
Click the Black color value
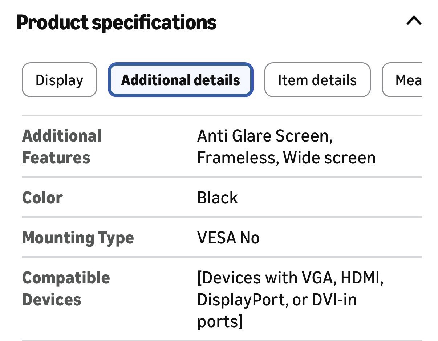coord(217,198)
